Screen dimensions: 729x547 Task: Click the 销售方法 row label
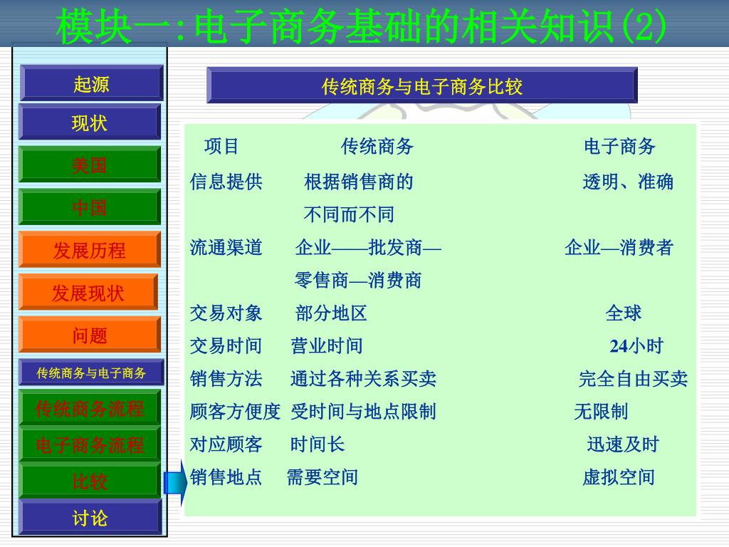tap(226, 379)
